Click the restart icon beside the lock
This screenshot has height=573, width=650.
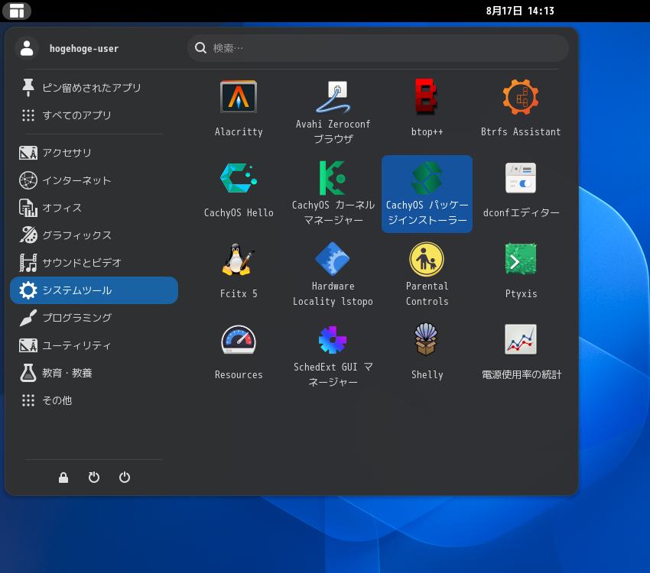tap(94, 477)
